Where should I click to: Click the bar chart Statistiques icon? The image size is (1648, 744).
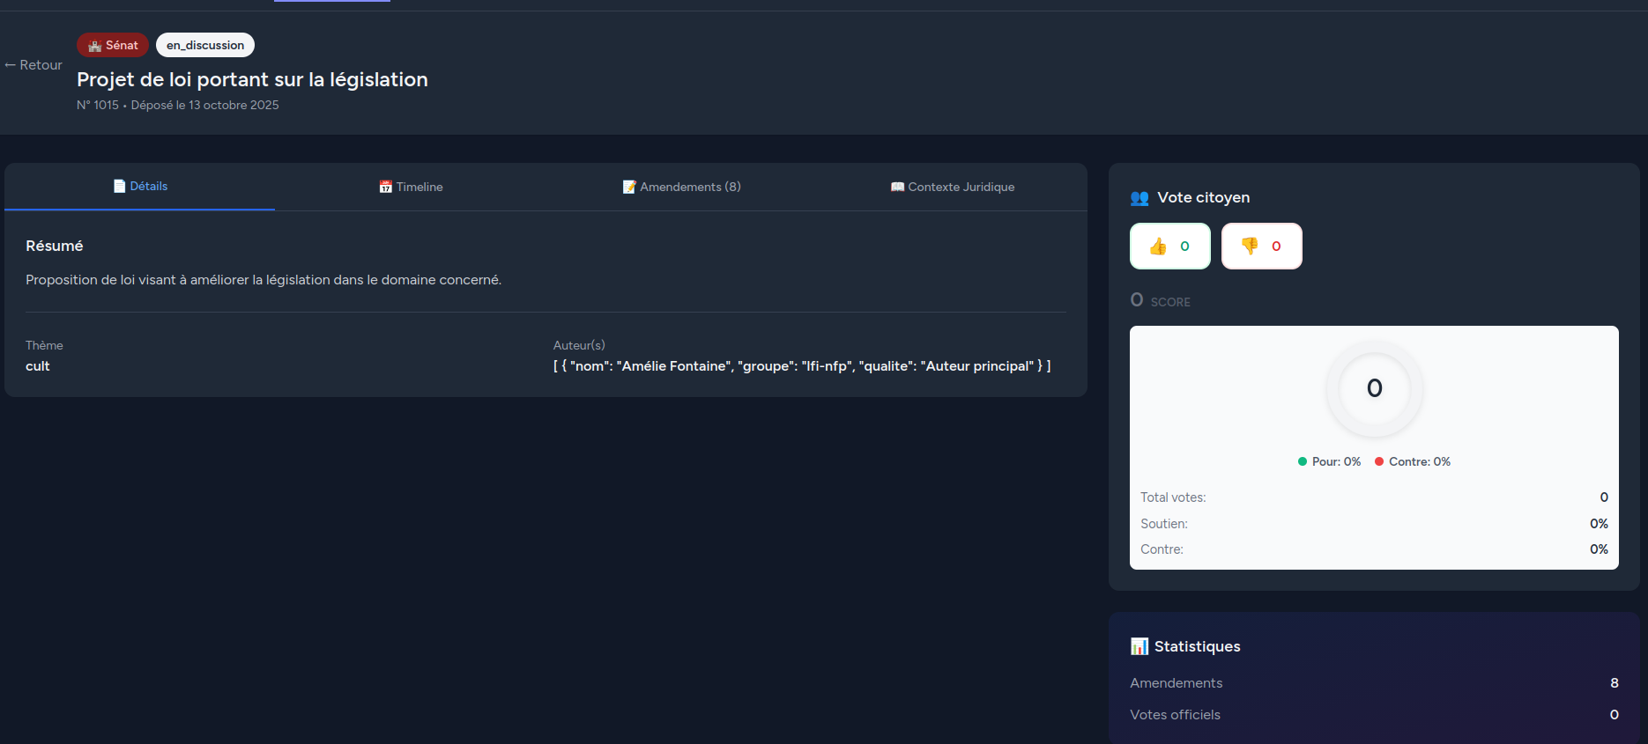(1139, 647)
